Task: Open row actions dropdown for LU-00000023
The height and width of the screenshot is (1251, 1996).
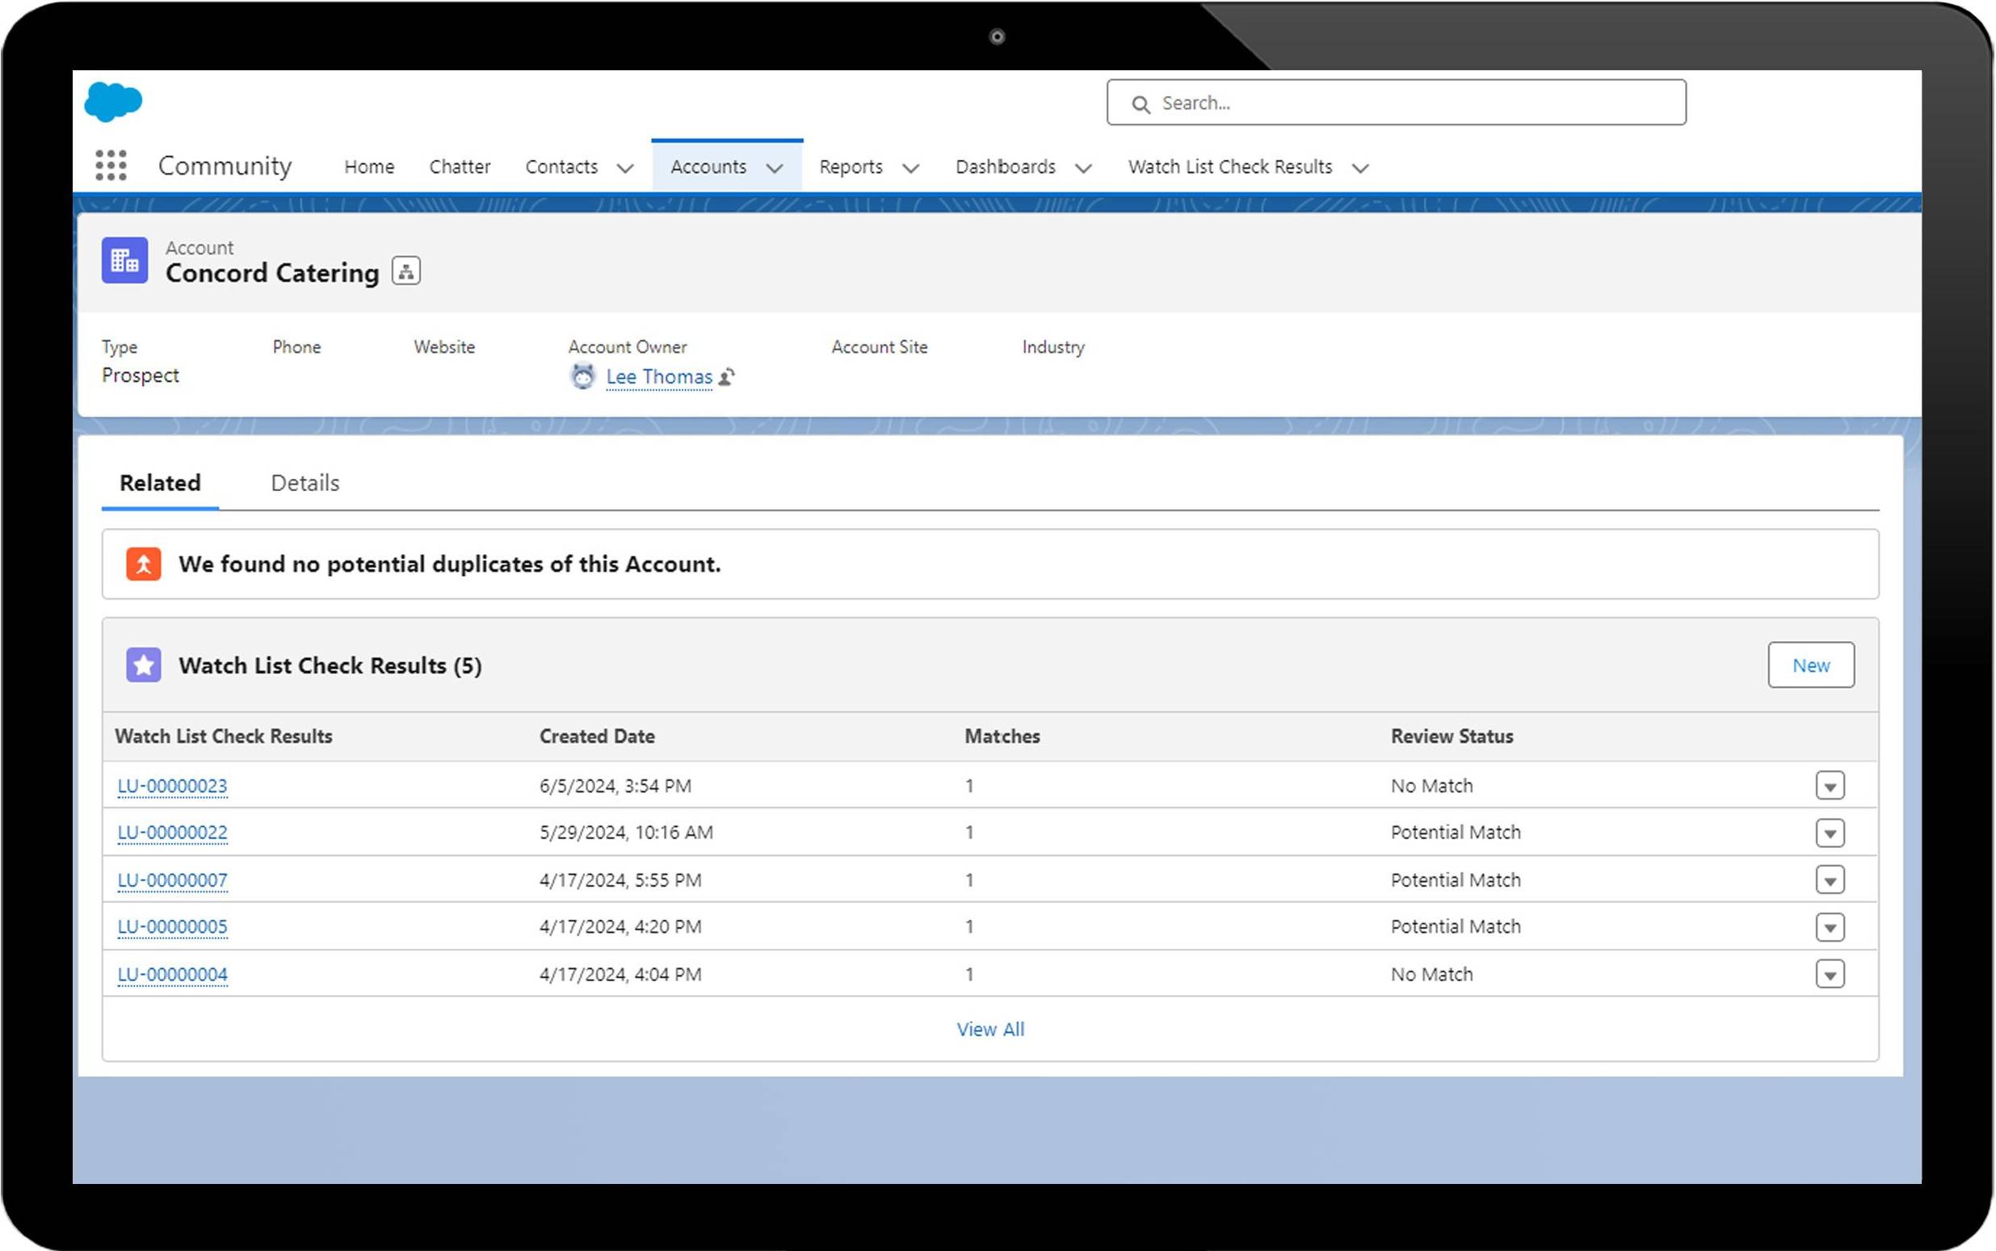Action: (x=1830, y=785)
